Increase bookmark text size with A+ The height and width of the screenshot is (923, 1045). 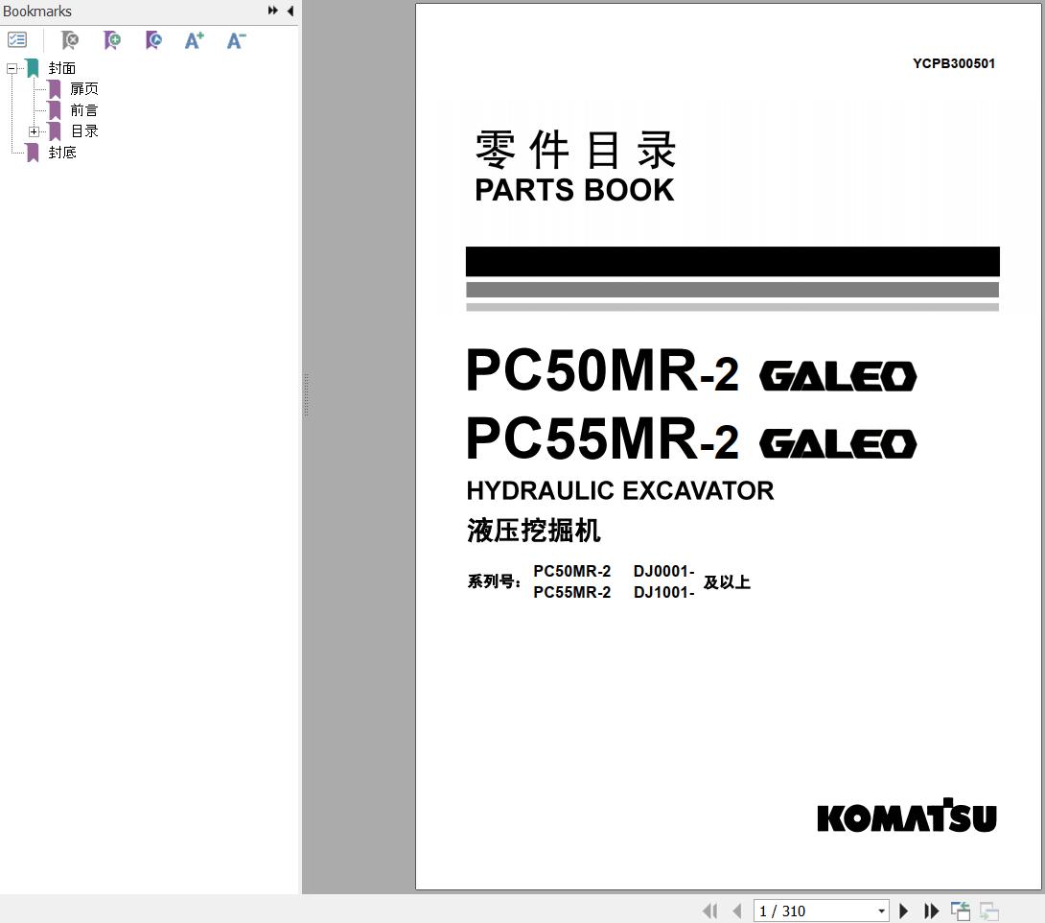pos(194,40)
